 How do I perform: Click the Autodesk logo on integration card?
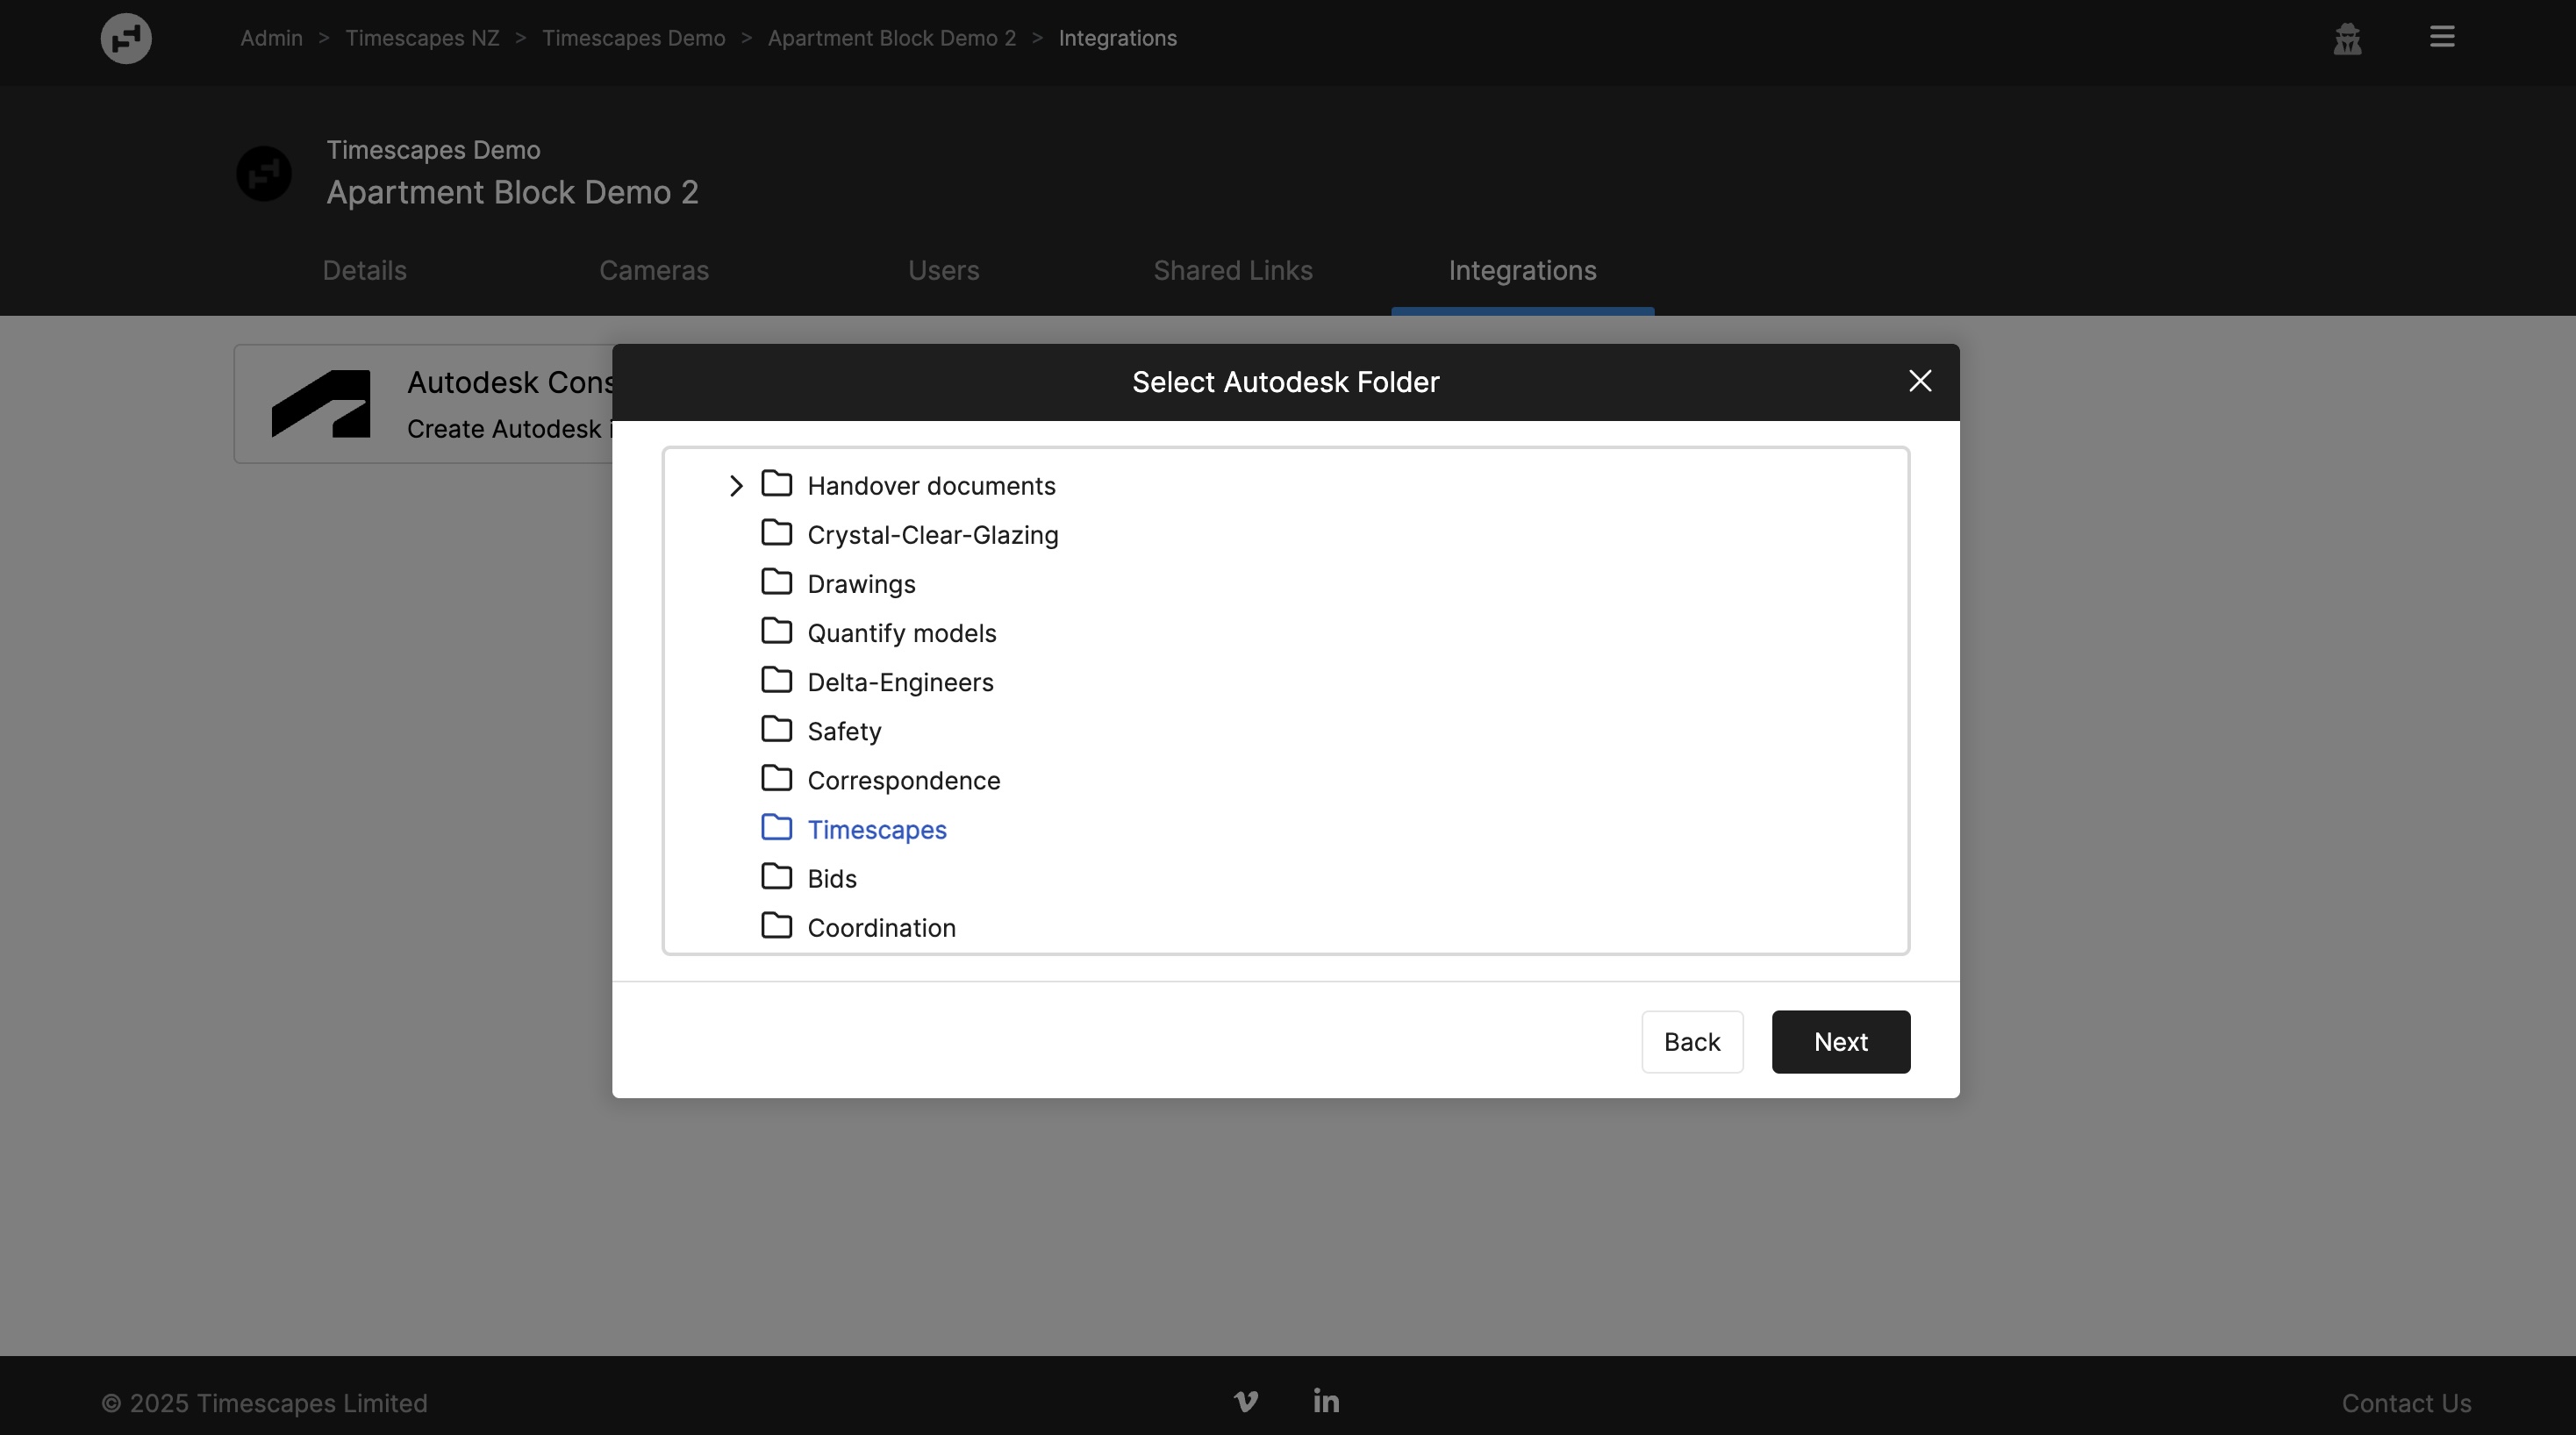(x=321, y=404)
